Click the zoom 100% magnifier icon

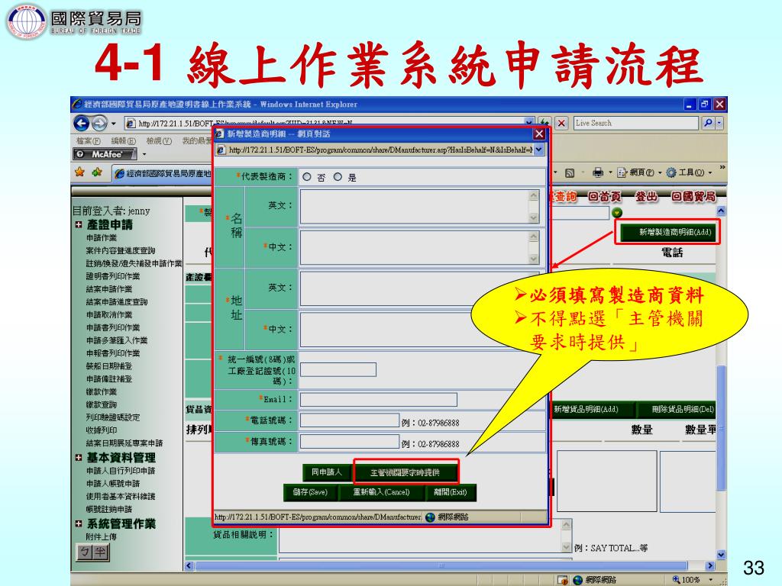pos(677,580)
